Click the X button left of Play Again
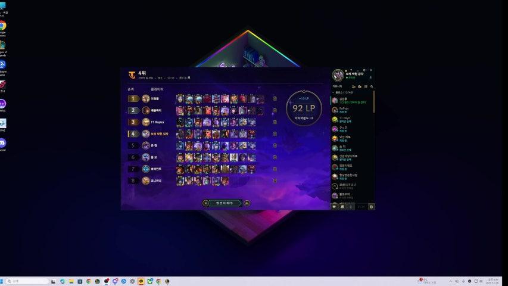Image resolution: width=508 pixels, height=286 pixels. [206, 203]
